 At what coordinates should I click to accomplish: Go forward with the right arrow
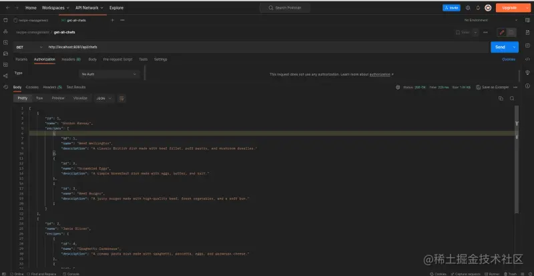click(17, 7)
